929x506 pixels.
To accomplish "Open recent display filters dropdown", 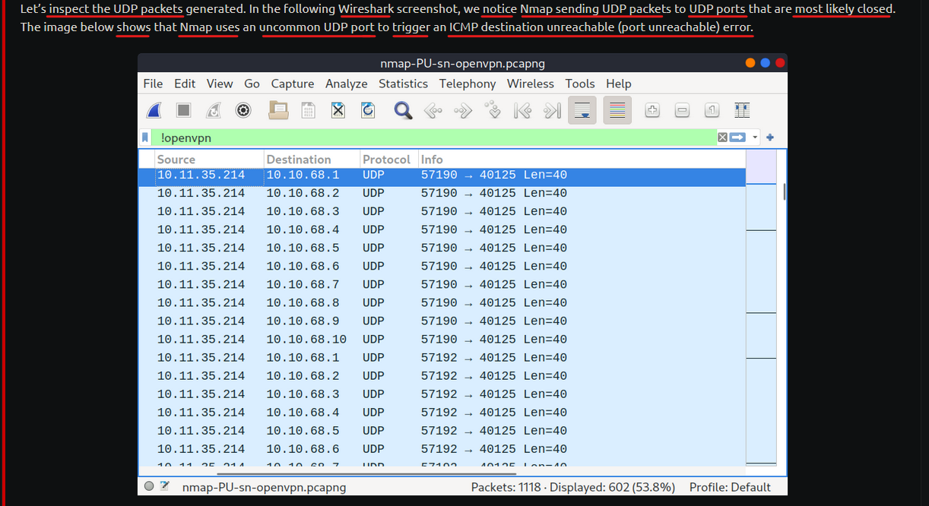I will click(x=755, y=138).
